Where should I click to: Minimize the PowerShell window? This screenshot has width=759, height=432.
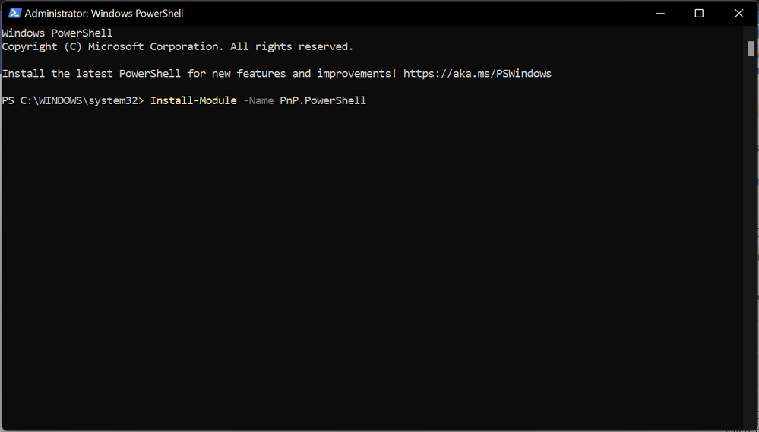tap(659, 13)
